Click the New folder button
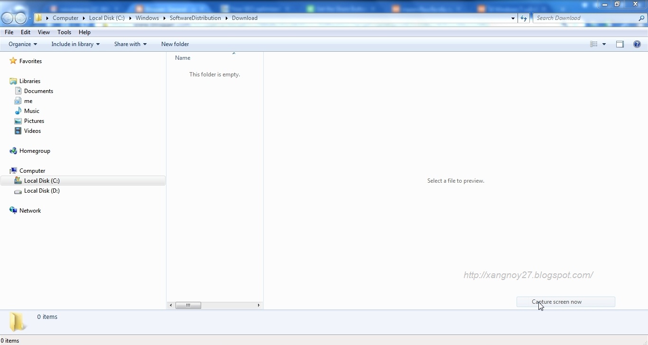Viewport: 648px width, 345px height. [x=175, y=44]
